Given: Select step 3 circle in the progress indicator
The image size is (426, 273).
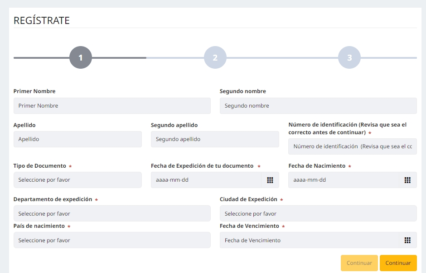Looking at the screenshot, I should pos(349,57).
